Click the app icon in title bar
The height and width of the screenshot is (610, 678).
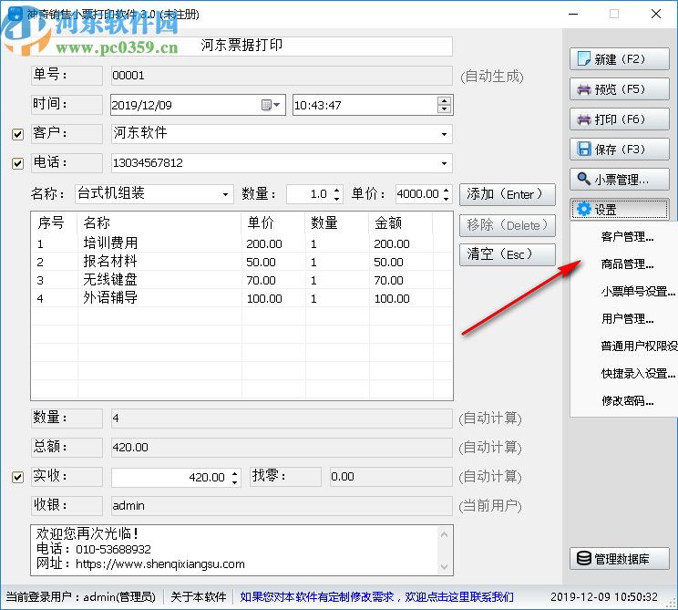[15, 14]
